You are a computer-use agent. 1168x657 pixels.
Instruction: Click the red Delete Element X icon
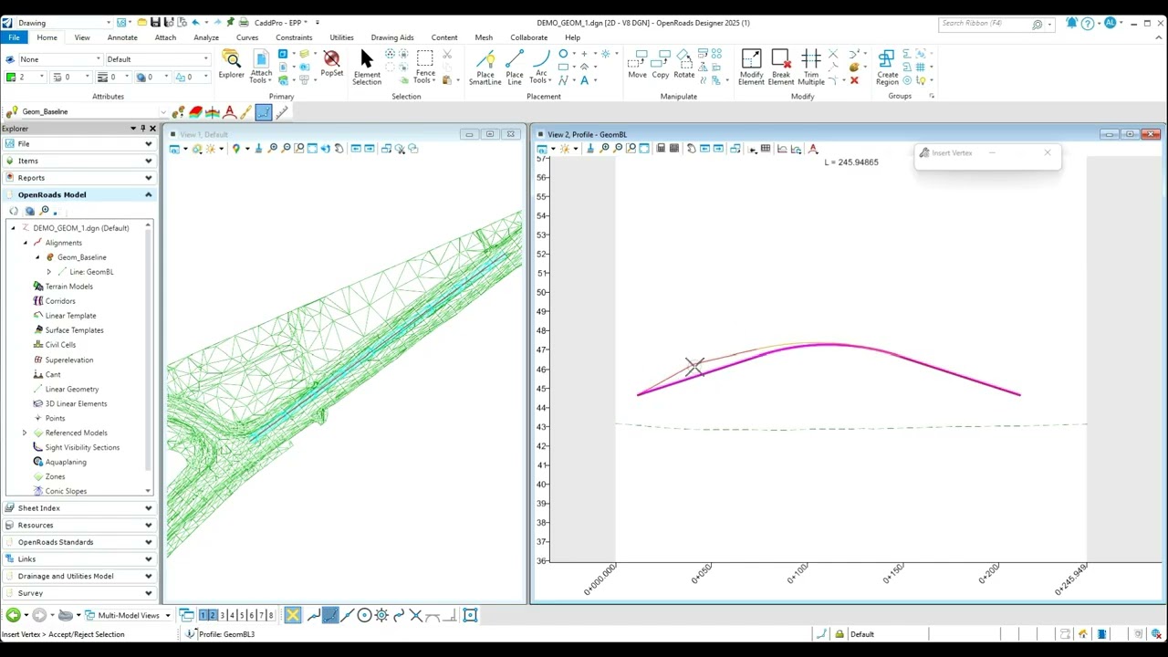click(x=854, y=80)
